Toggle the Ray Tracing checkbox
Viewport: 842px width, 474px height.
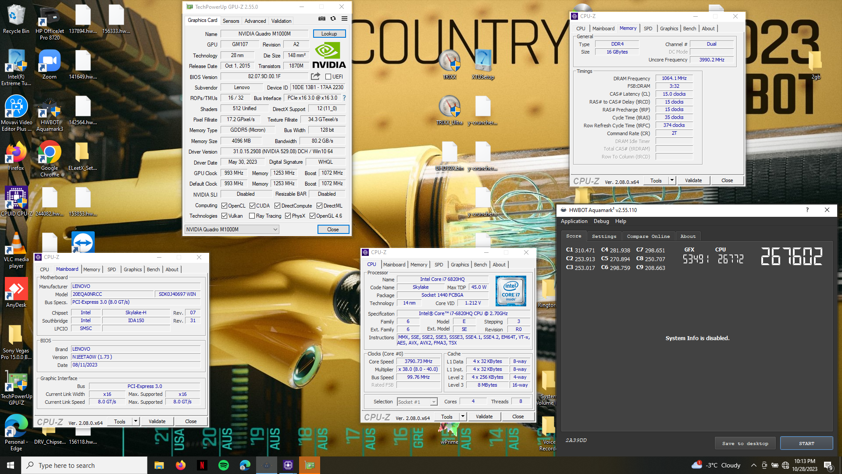click(x=252, y=215)
